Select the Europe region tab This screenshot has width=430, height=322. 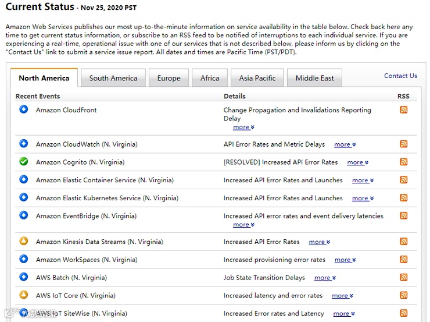[169, 78]
